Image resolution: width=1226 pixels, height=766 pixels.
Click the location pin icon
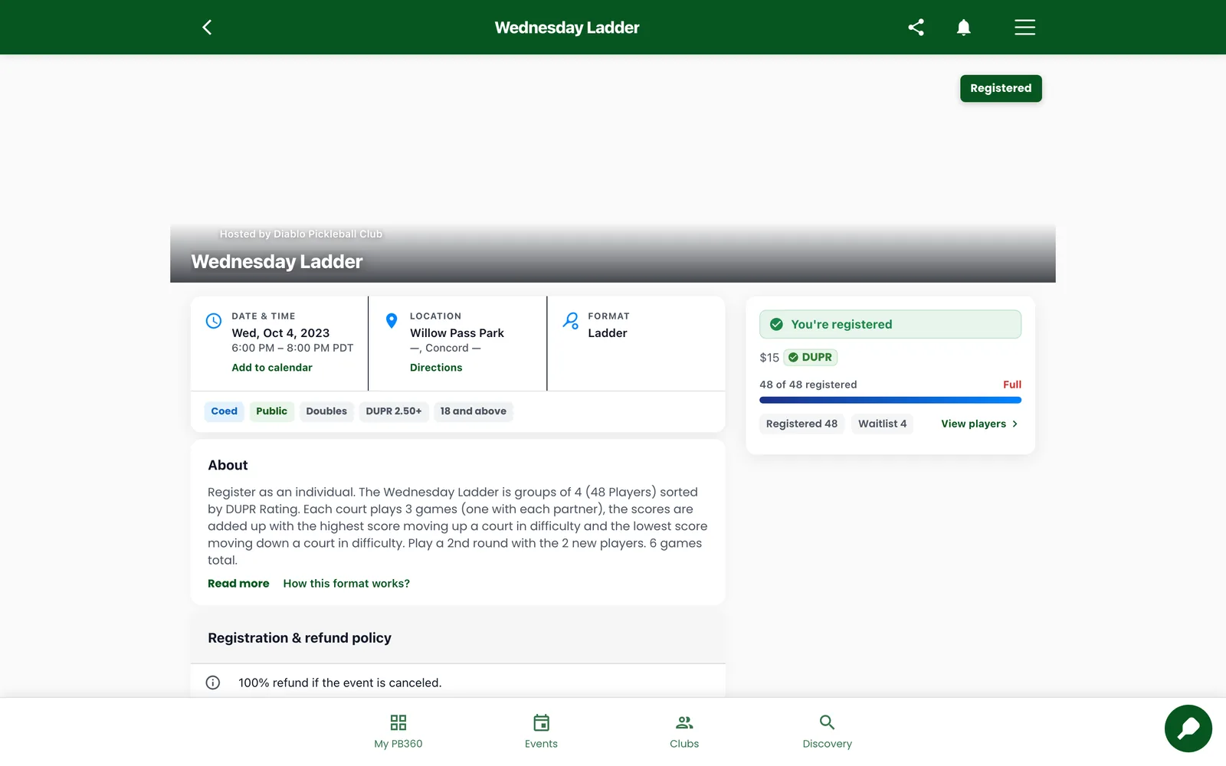pos(392,321)
